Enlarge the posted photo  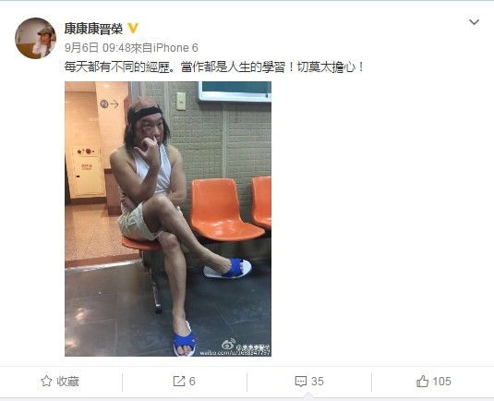pos(168,219)
